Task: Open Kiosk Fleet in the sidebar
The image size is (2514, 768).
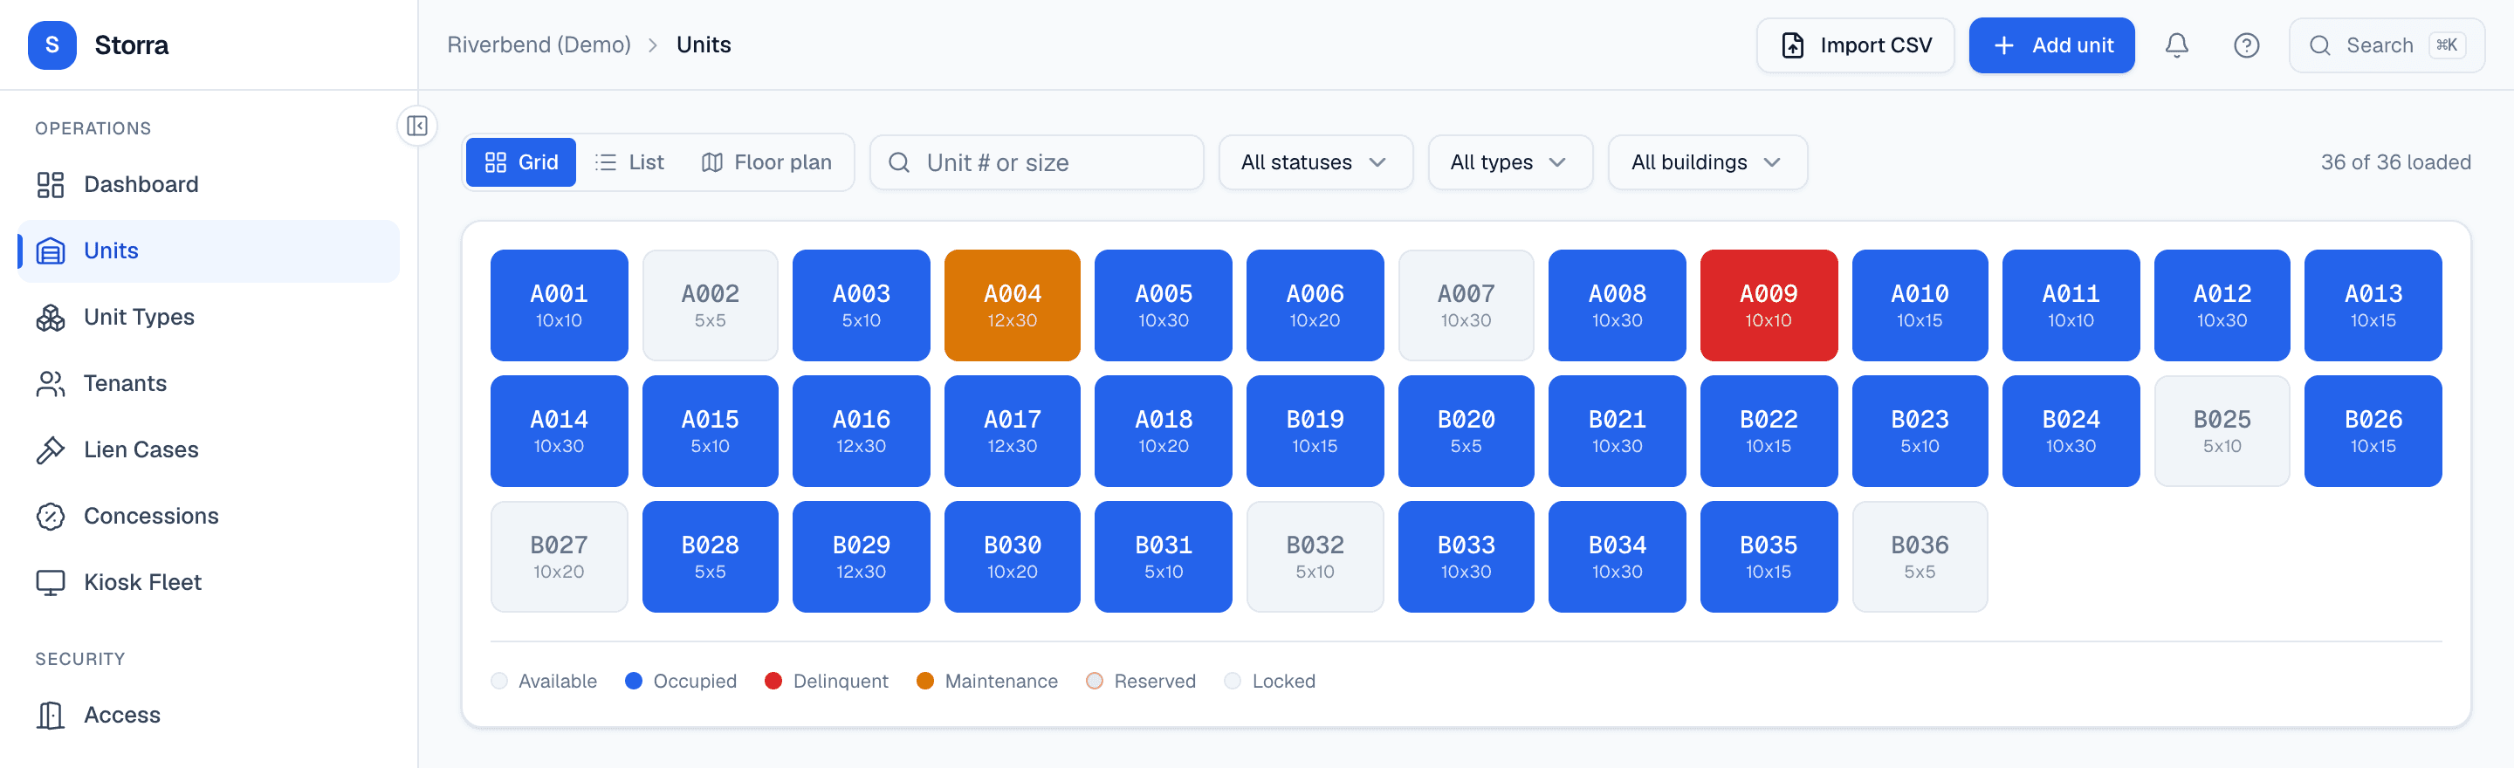Action: pyautogui.click(x=209, y=583)
